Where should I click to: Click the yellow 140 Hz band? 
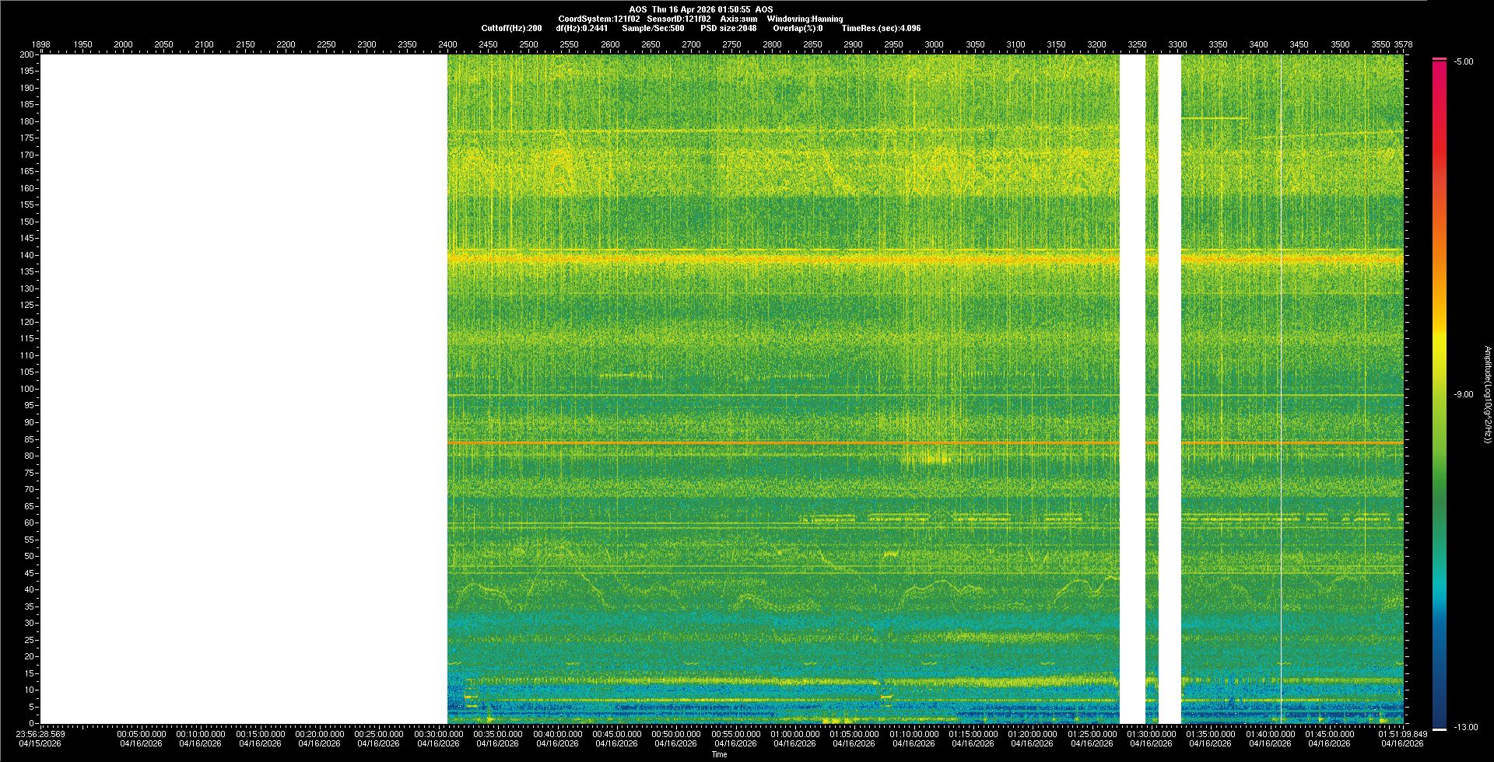pos(778,257)
